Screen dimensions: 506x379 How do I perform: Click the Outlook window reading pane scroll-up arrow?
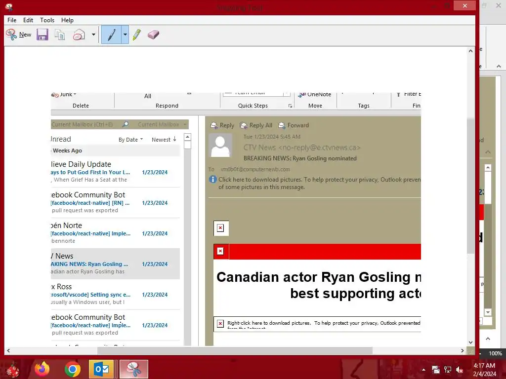click(488, 168)
